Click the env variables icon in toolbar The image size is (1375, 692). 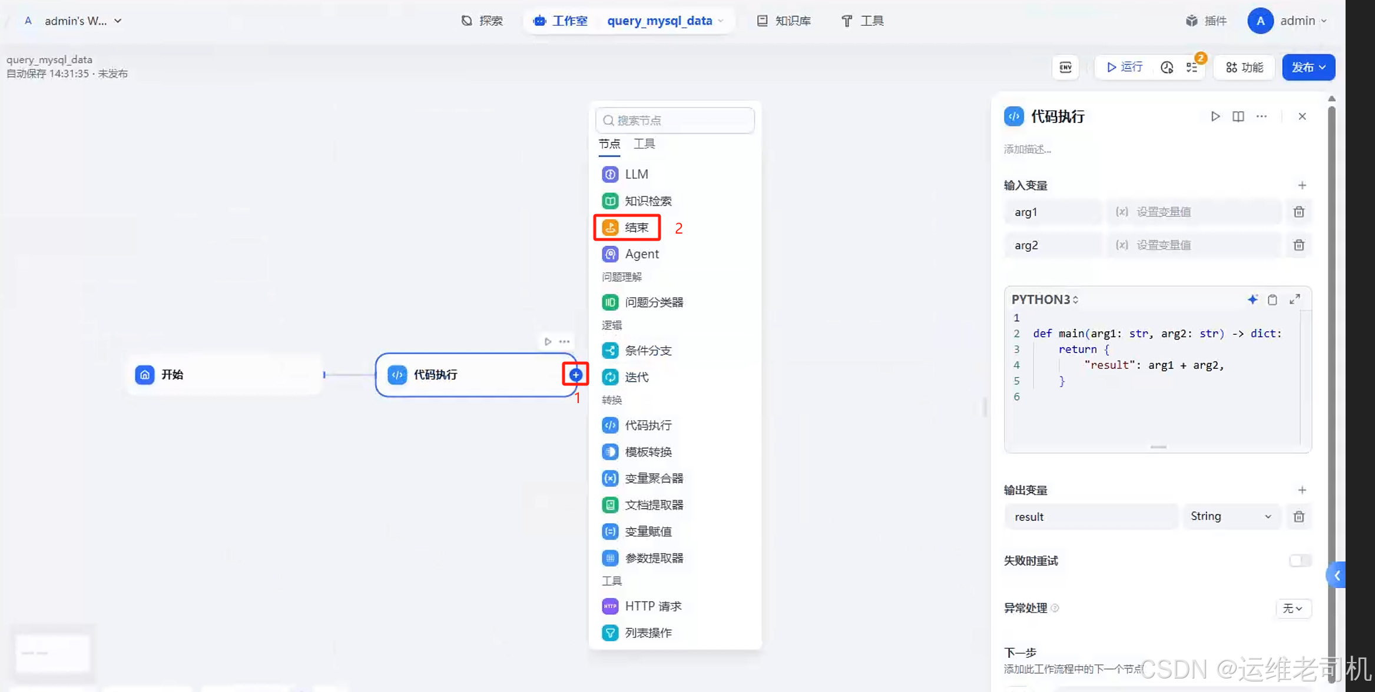(1065, 67)
